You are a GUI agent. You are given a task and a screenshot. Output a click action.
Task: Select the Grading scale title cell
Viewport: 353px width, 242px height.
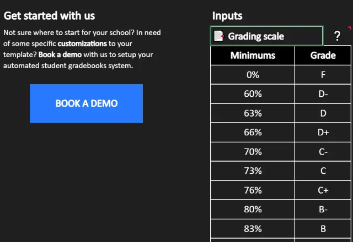pyautogui.click(x=267, y=36)
